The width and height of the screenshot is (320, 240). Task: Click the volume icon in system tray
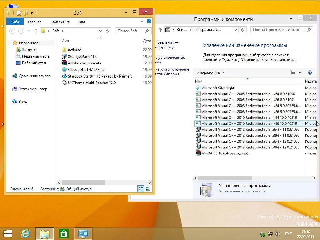[x=277, y=234]
